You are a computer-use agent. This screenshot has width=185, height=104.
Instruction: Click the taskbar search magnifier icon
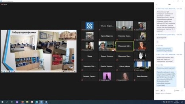[7, 102]
